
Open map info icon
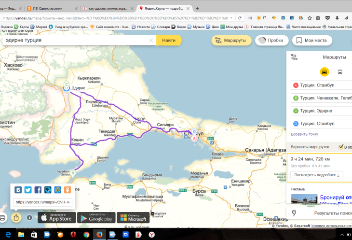pyautogui.click(x=29, y=218)
